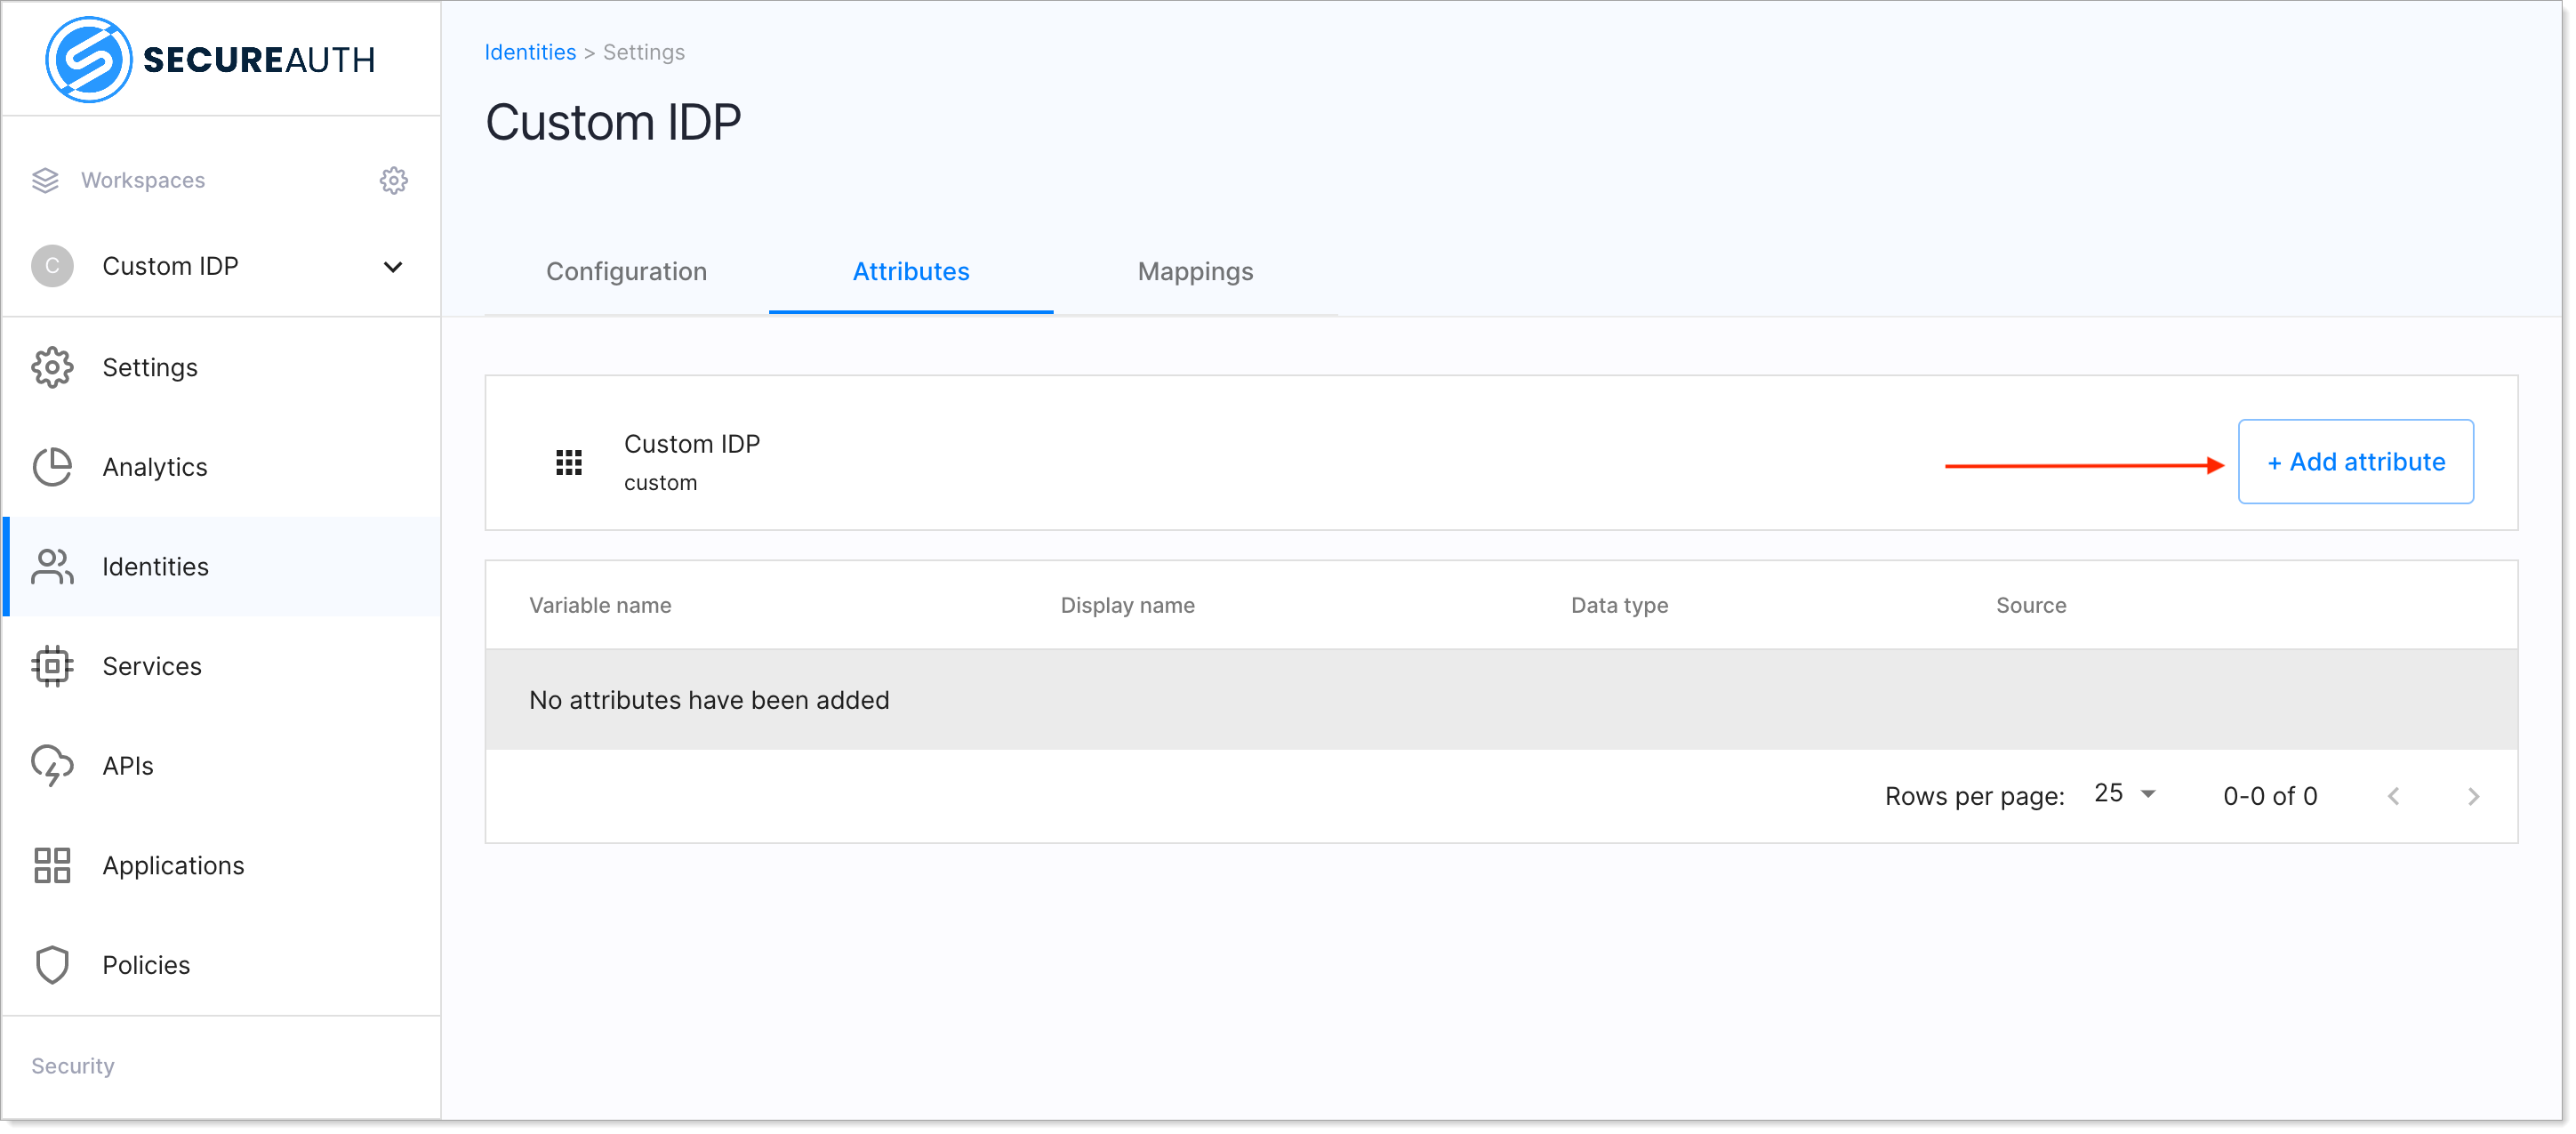Click the Security section label

(x=73, y=1066)
